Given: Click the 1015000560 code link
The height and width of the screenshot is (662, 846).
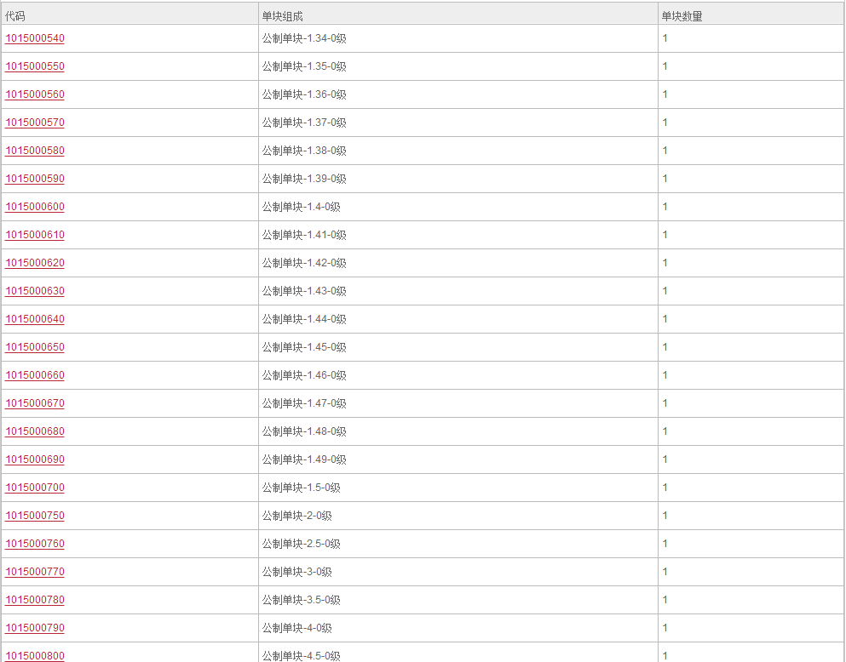Looking at the screenshot, I should (x=35, y=94).
